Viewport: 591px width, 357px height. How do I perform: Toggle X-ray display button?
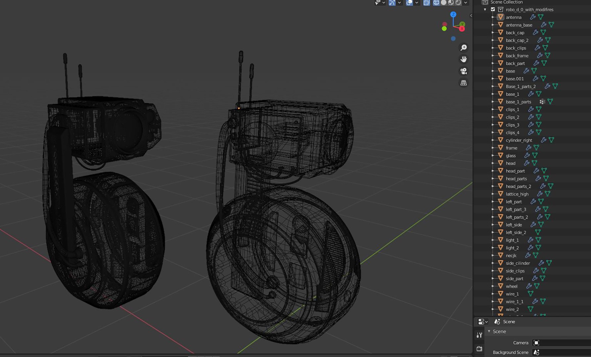coord(427,3)
